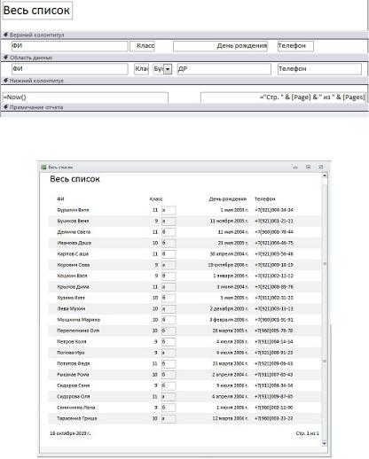Click the preview vertical scrollbar track
The width and height of the screenshot is (369, 459).
tap(325, 310)
